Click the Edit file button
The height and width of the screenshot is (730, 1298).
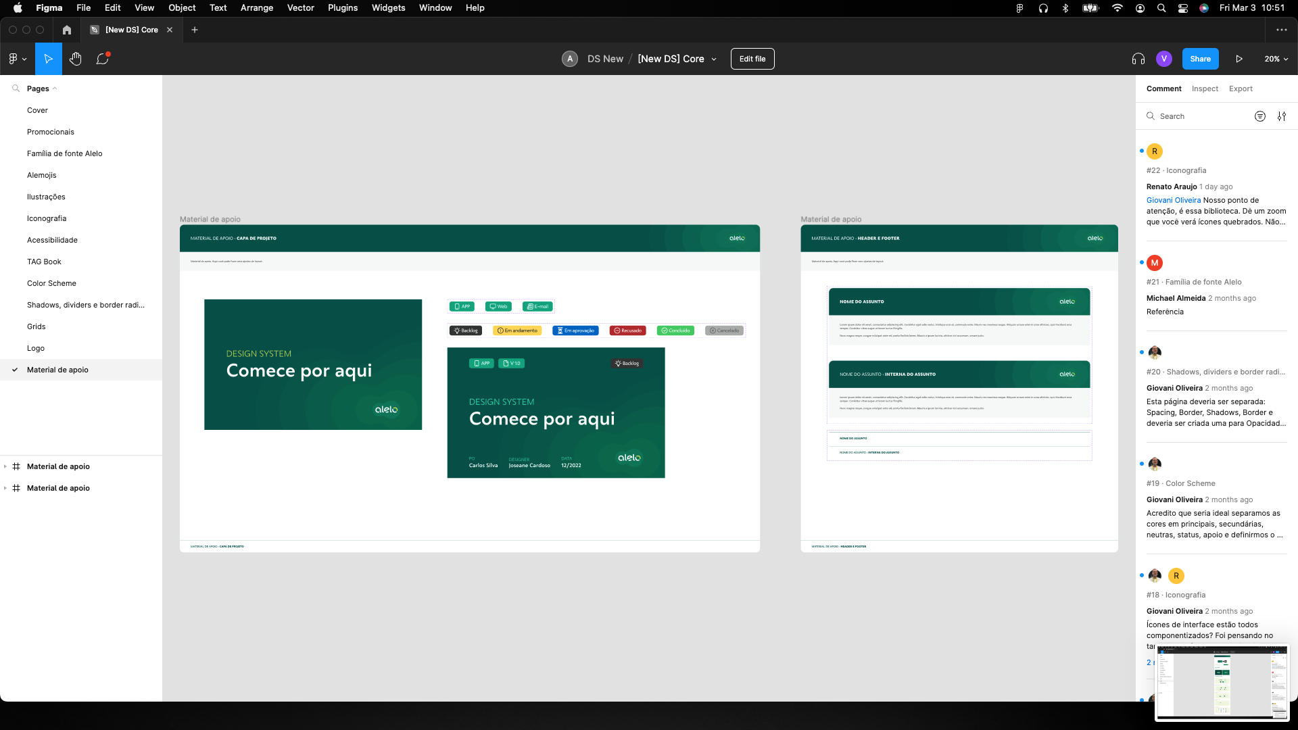[752, 59]
